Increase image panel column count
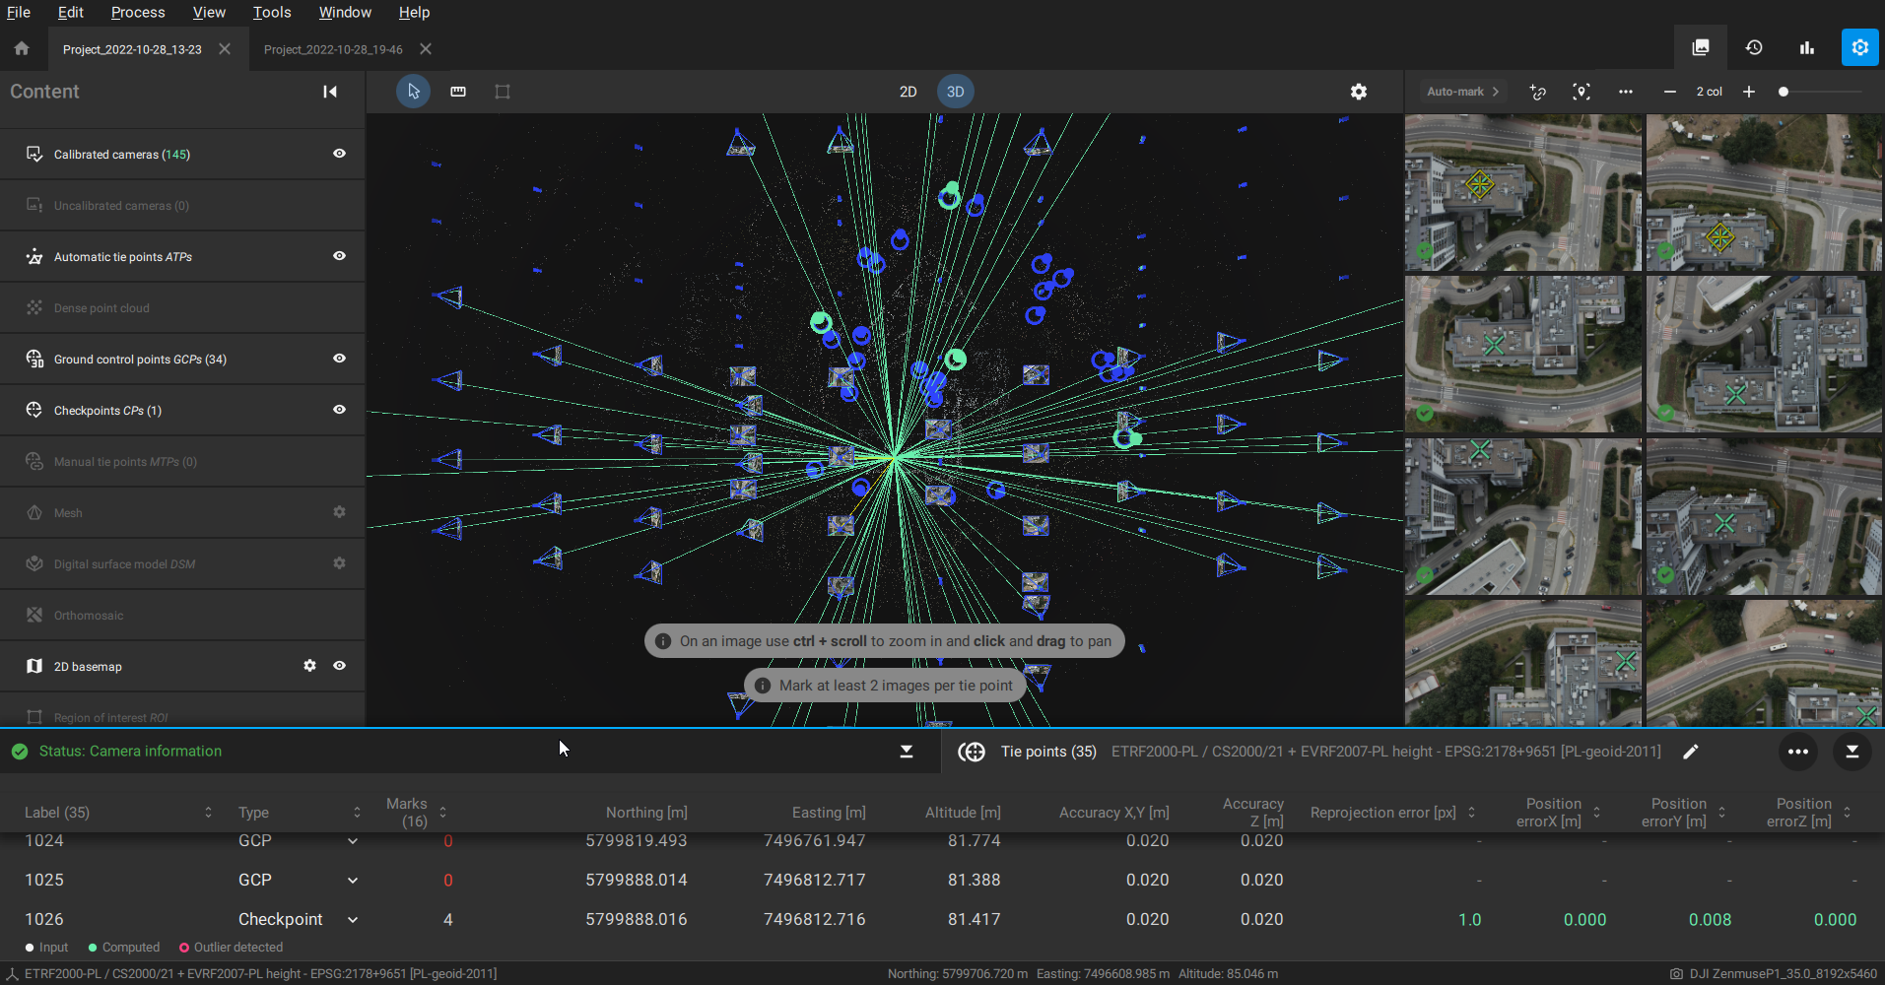Image resolution: width=1885 pixels, height=985 pixels. coord(1749,92)
